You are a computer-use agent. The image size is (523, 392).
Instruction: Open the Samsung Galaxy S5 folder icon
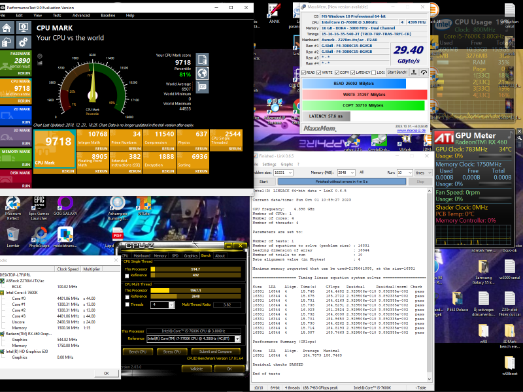click(x=483, y=272)
